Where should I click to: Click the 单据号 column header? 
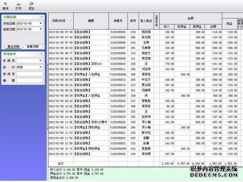[118, 21]
